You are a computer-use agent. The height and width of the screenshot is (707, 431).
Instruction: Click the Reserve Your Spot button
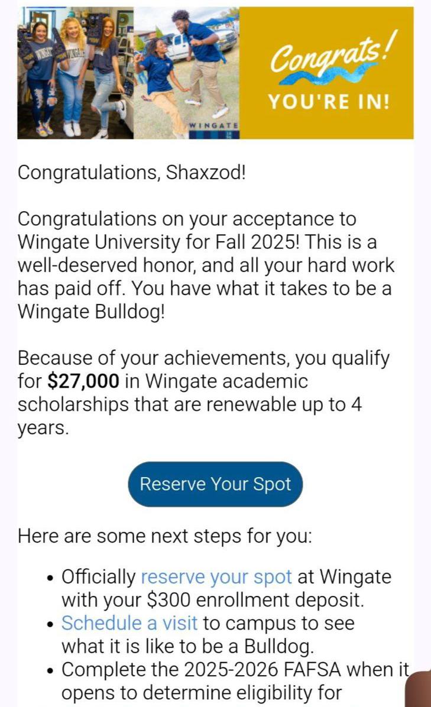(215, 484)
